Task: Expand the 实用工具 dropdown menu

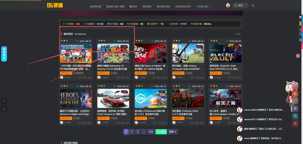Action: [x=203, y=7]
